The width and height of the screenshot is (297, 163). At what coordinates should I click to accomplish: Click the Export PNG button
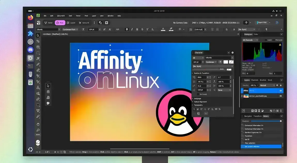coord(261,23)
